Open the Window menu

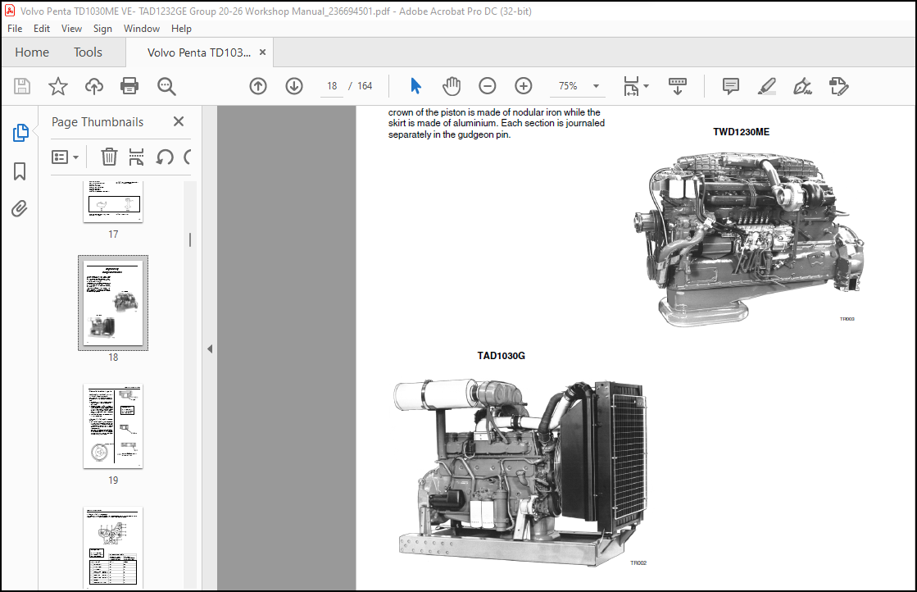tap(142, 28)
